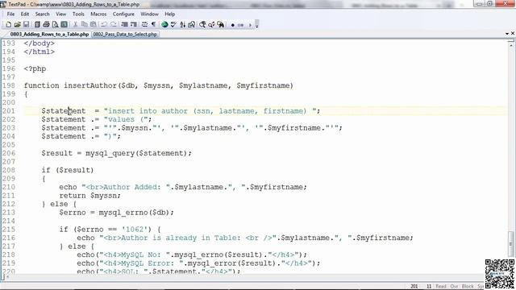Click the '</html>' tag on line 194
Screen dimensions: 516x290
tap(40, 52)
